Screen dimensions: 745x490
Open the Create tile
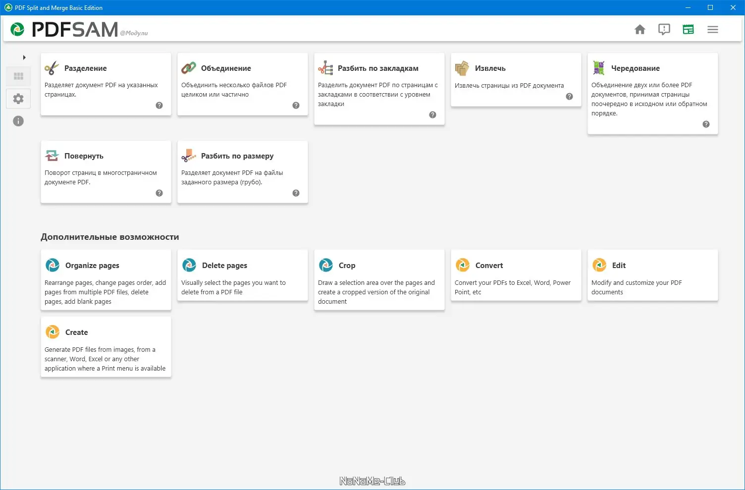106,347
